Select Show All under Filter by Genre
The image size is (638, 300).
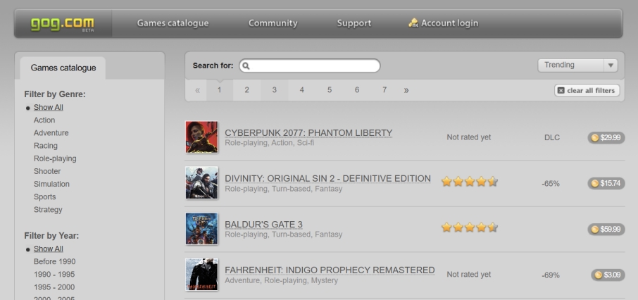(x=49, y=108)
